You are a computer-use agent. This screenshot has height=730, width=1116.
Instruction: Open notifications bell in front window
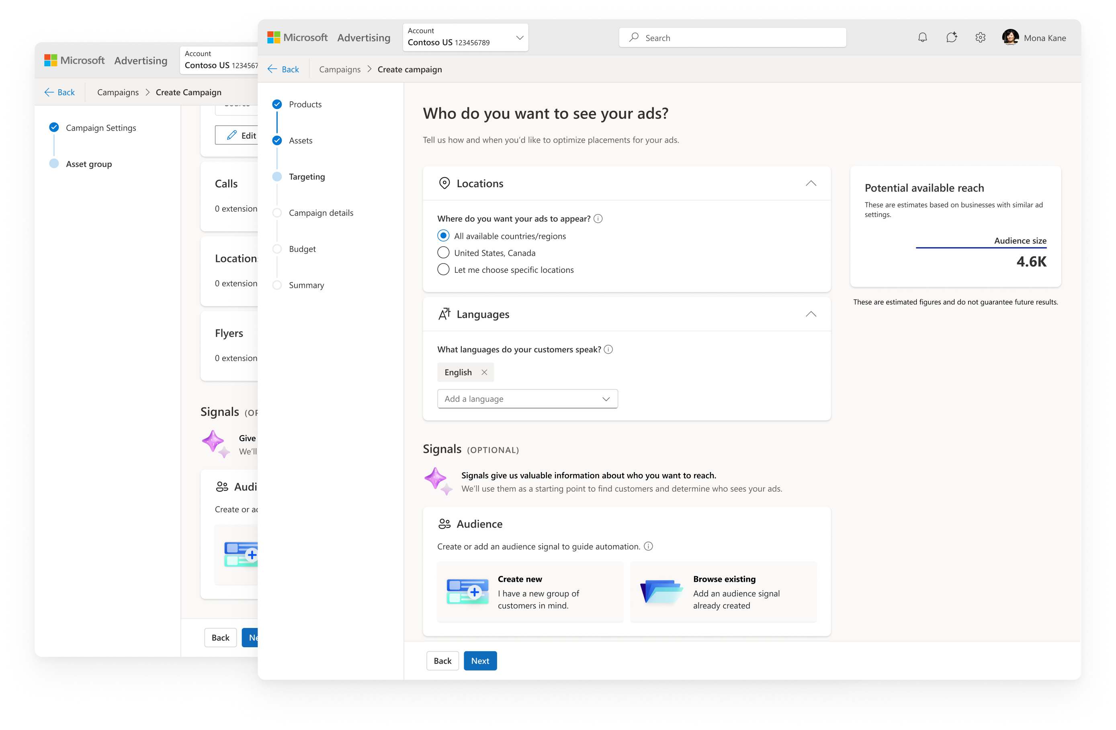click(x=922, y=37)
